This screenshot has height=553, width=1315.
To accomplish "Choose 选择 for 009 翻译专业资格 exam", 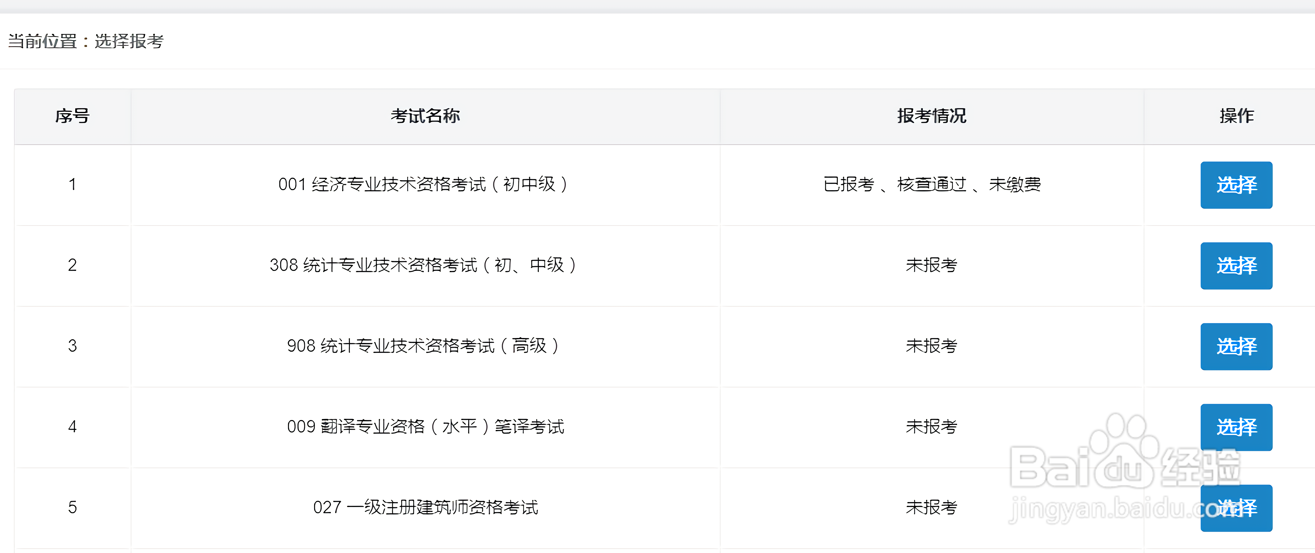I will coord(1236,427).
